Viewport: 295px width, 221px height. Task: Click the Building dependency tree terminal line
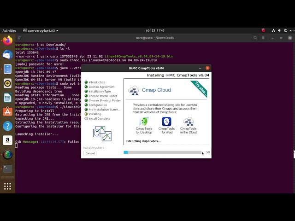tap(39, 91)
